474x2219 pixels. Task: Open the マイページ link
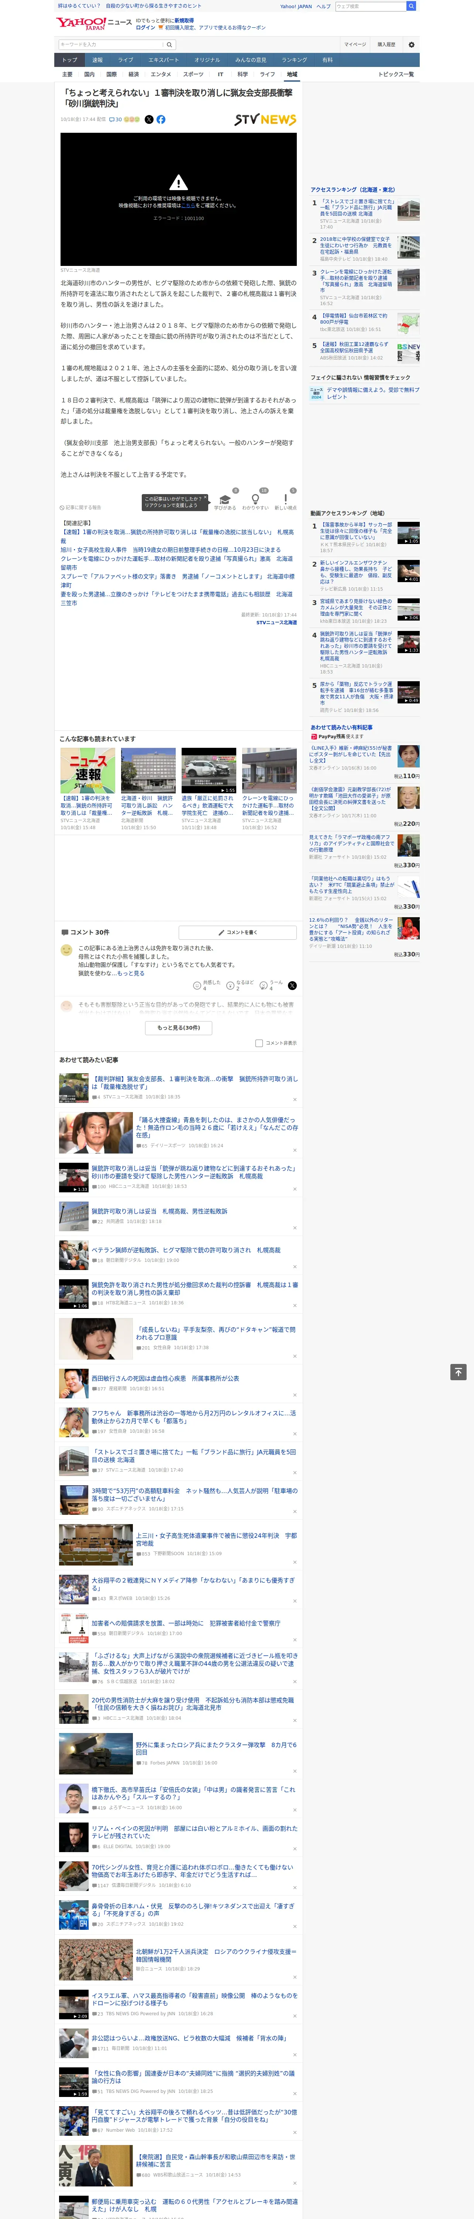pyautogui.click(x=355, y=45)
